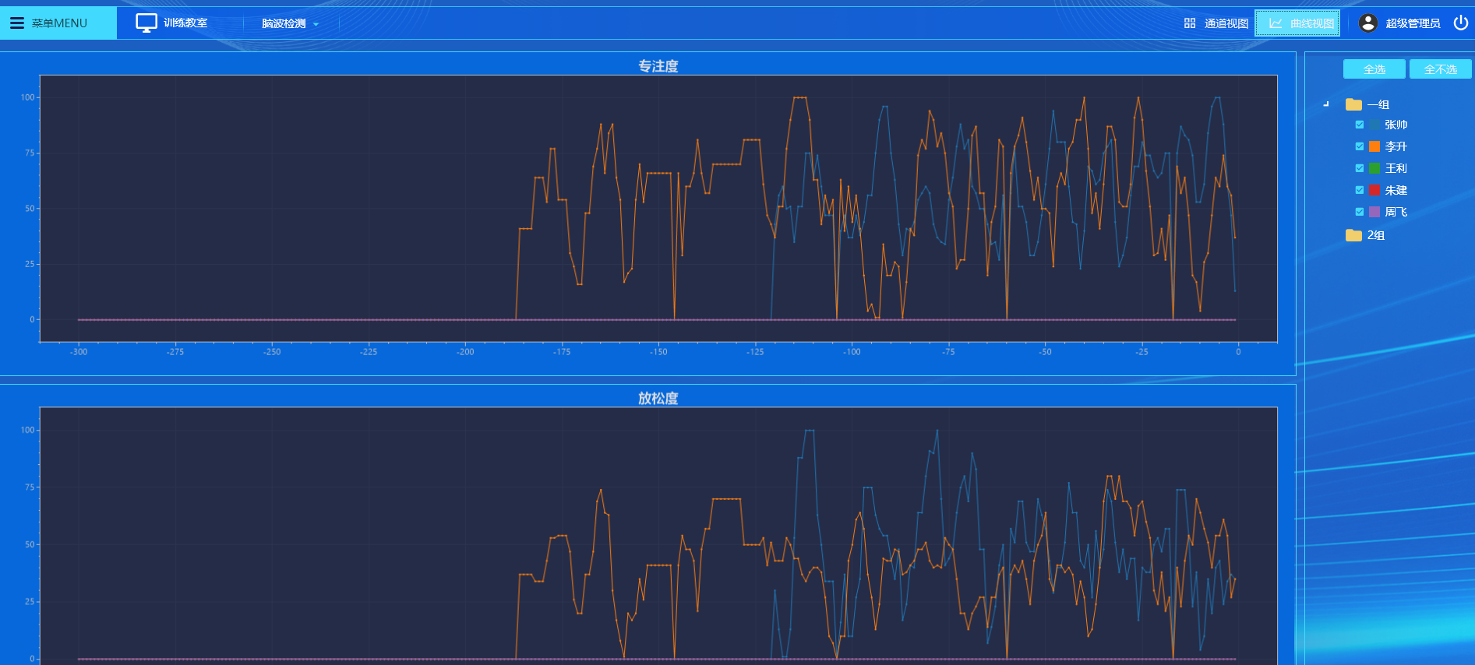Click the 75 y-axis label in 放松度 chart
This screenshot has height=665, width=1475.
[30, 487]
